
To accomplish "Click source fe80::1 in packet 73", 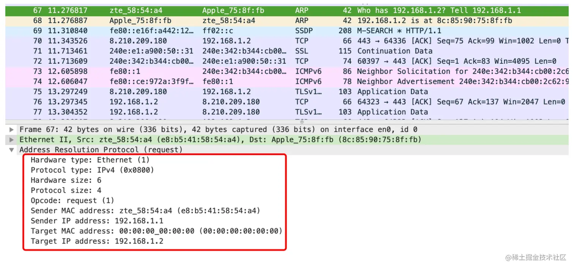I will 125,71.
